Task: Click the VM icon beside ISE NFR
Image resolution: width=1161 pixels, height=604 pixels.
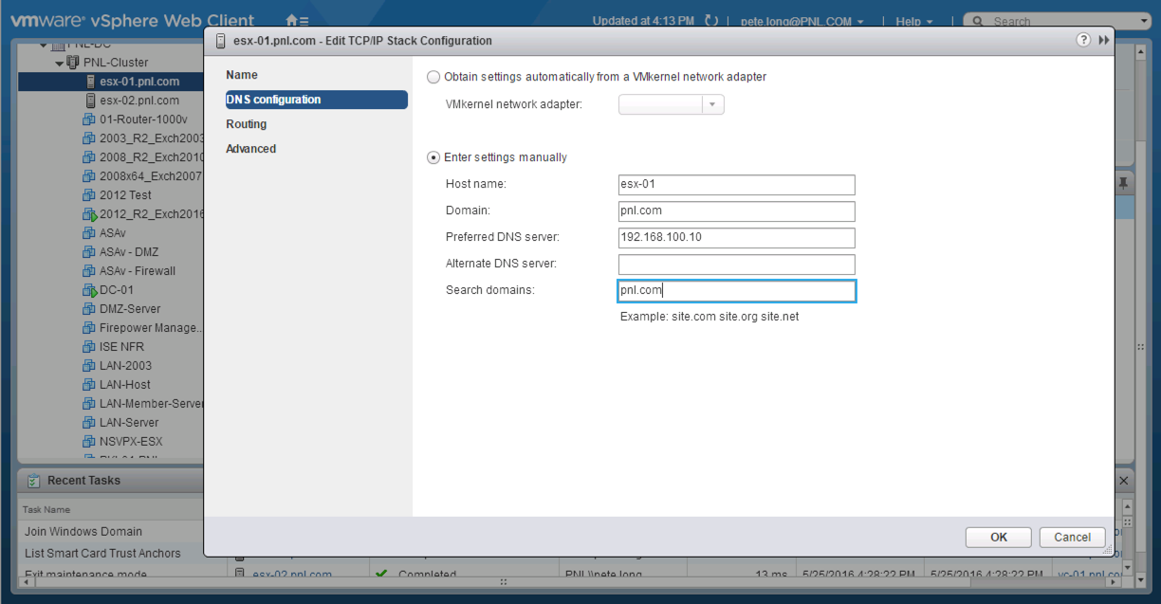Action: point(89,347)
